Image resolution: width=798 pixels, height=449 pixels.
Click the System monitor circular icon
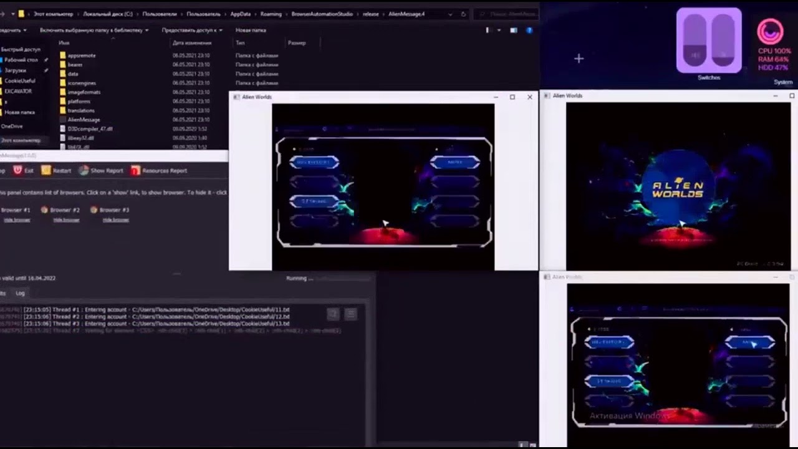point(770,31)
